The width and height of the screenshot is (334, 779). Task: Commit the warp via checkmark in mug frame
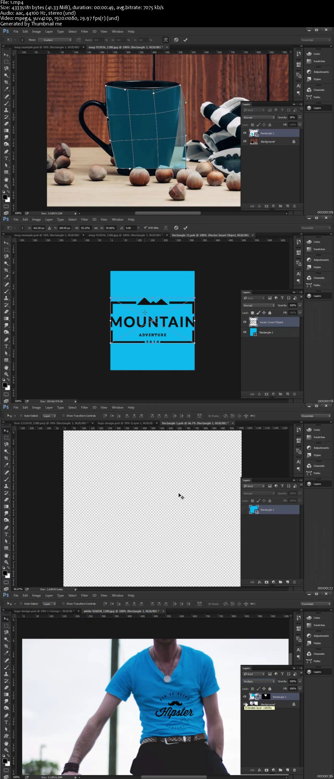pos(185,40)
